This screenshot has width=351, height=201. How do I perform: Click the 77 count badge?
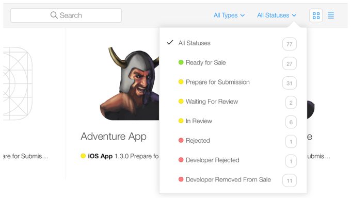click(290, 44)
